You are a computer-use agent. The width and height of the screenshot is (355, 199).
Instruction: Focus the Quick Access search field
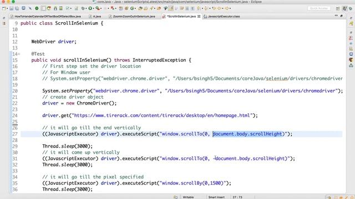pyautogui.click(x=319, y=8)
